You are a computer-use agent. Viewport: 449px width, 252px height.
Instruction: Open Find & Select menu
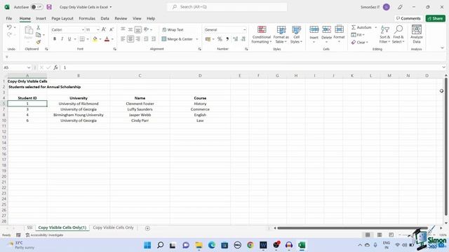398,34
